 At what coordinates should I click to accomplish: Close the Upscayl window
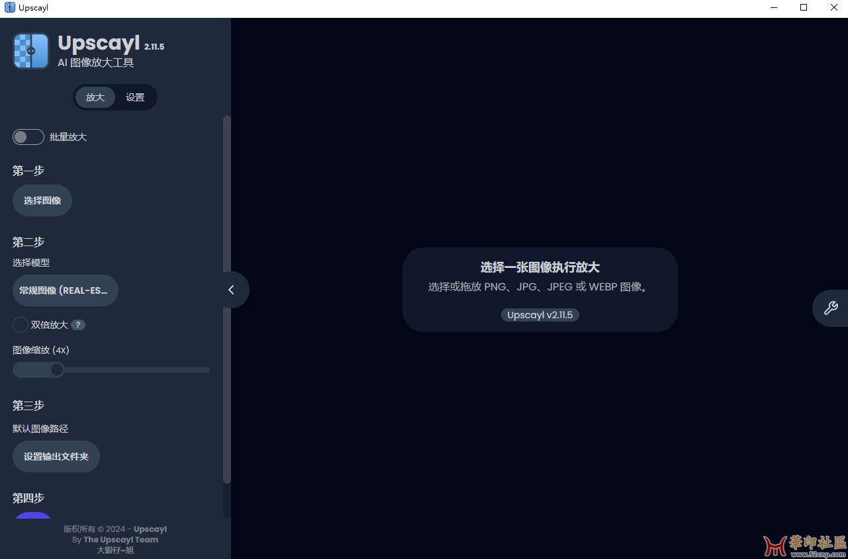click(834, 8)
